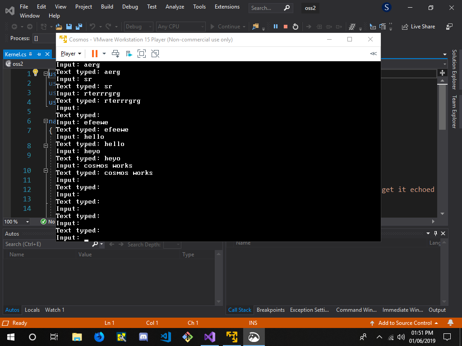
Task: Open the Player menu in VMware
Action: pyautogui.click(x=68, y=53)
